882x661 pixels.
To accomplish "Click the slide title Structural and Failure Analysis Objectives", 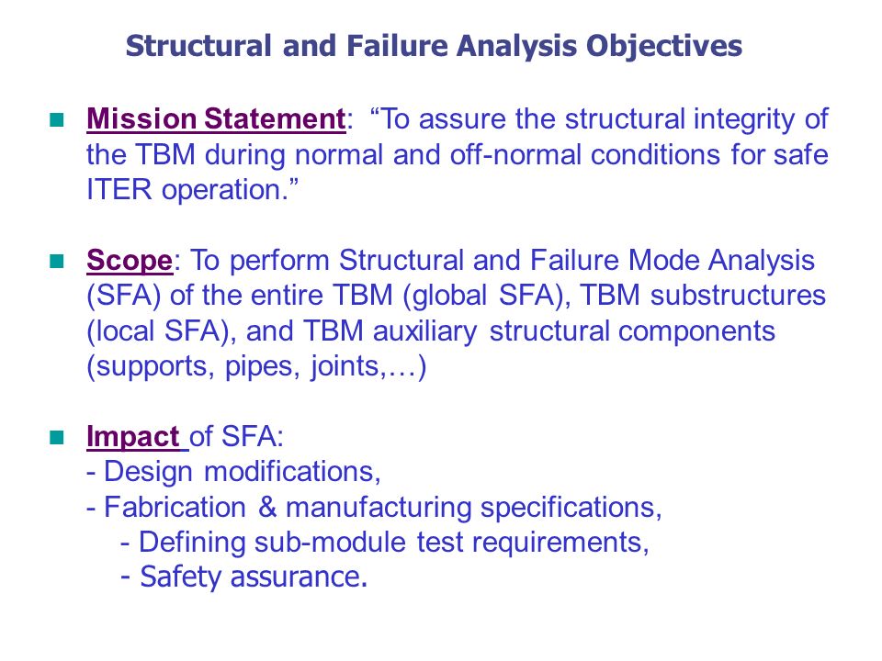I will (x=434, y=46).
